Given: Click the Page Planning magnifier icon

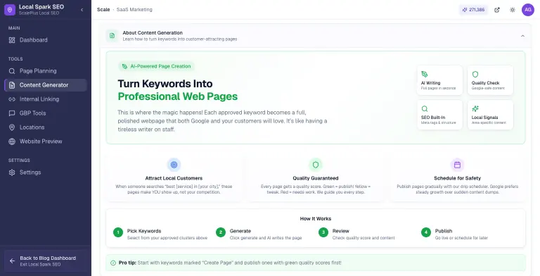Looking at the screenshot, I should tap(12, 71).
